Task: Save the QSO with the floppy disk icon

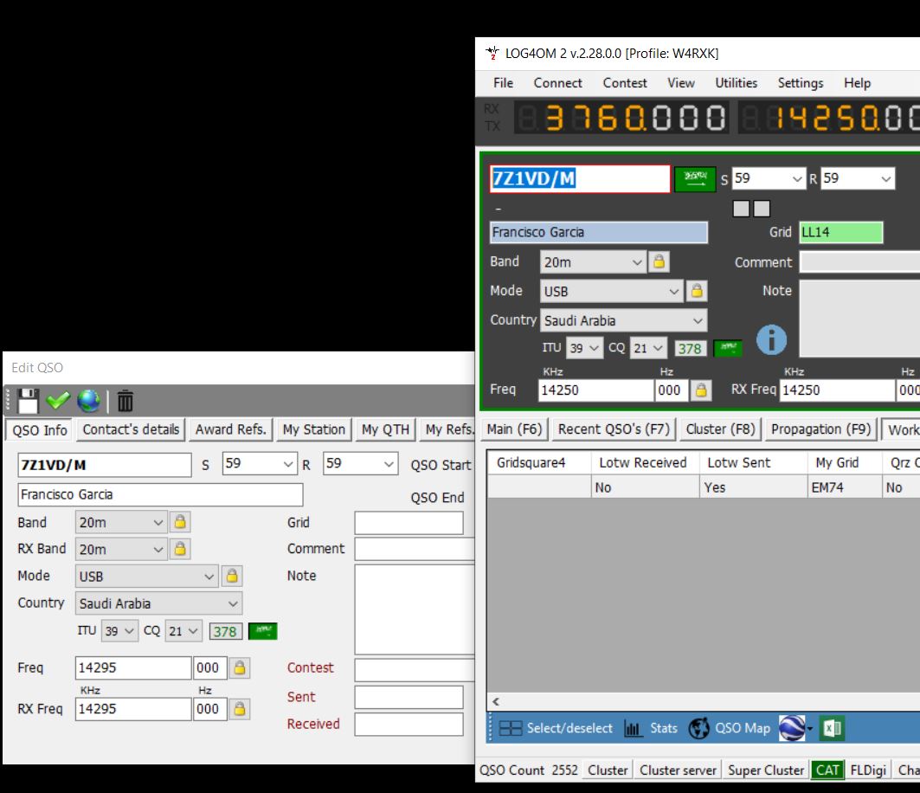Action: pyautogui.click(x=28, y=401)
